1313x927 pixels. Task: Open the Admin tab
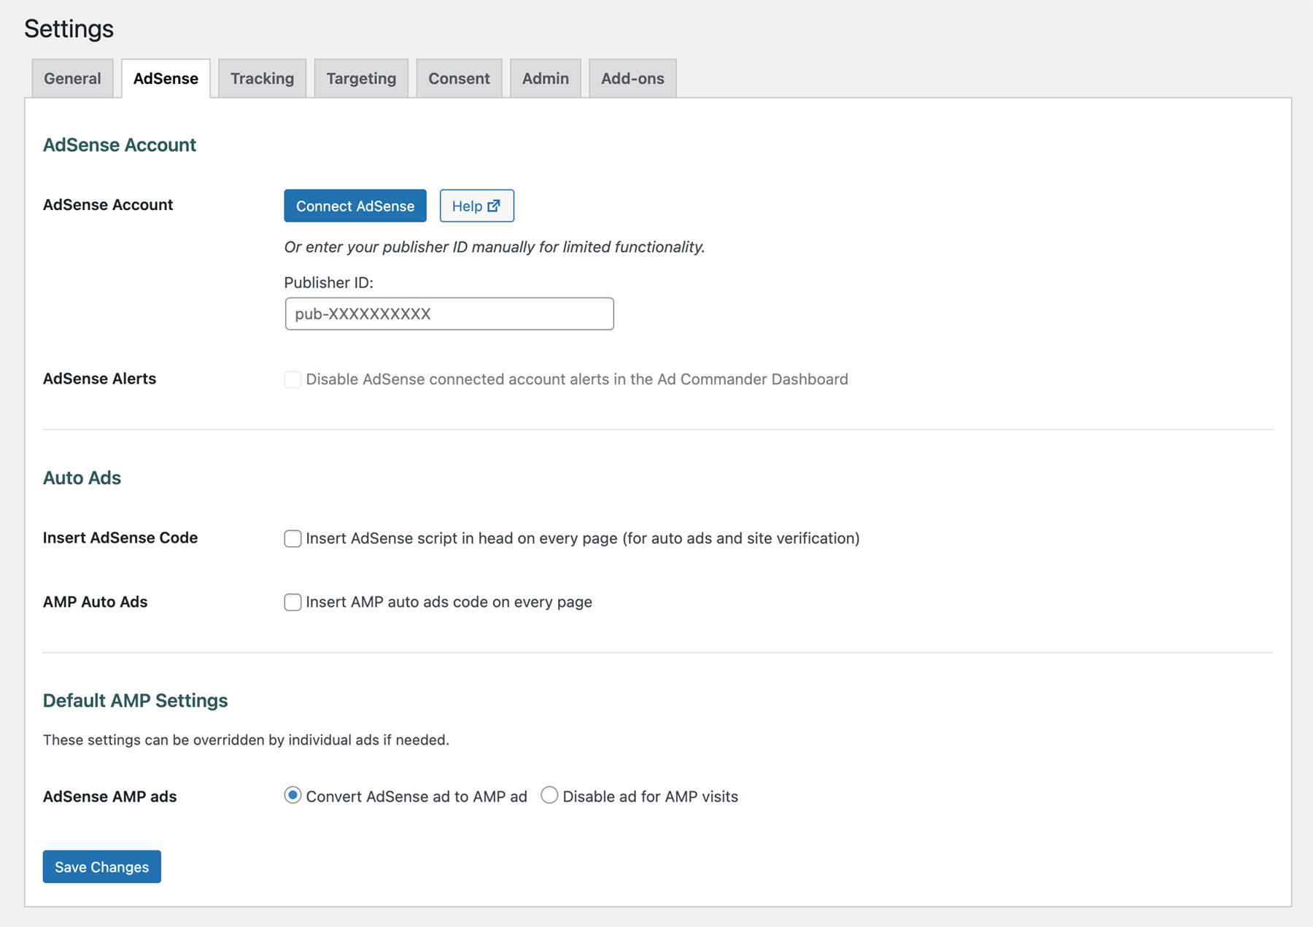click(545, 78)
